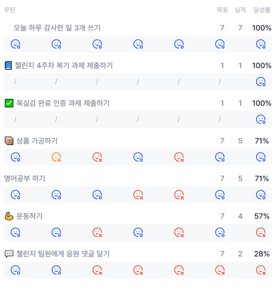
Task: Click the 목표 column header
Action: pos(222,10)
